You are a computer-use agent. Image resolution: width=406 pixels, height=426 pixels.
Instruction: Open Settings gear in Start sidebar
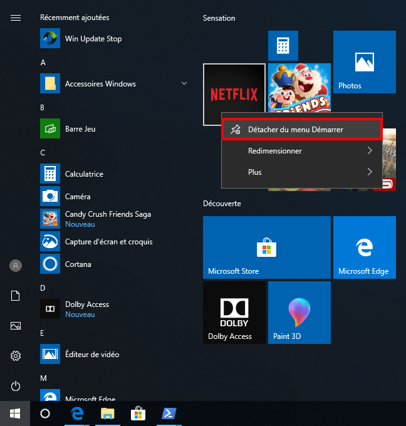16,356
